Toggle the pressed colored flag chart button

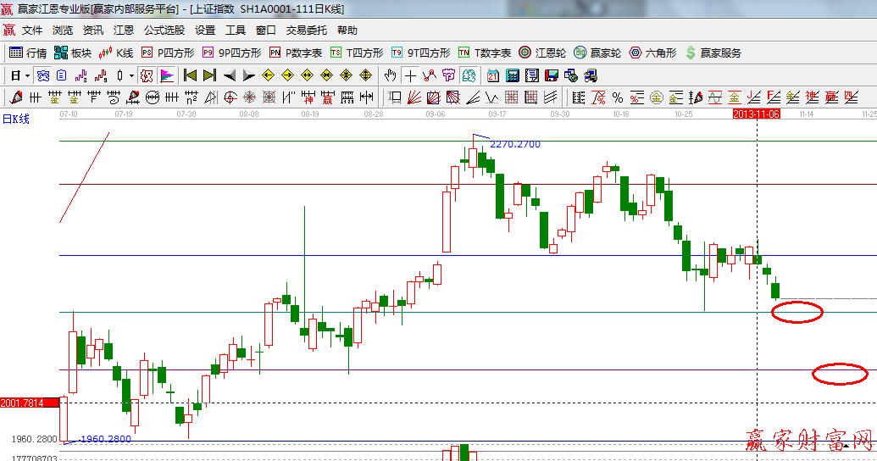tap(166, 75)
